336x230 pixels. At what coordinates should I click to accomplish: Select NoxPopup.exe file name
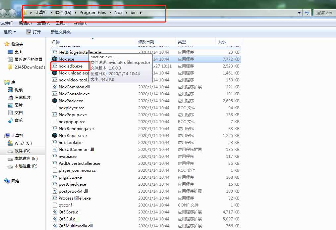pyautogui.click(x=73, y=115)
